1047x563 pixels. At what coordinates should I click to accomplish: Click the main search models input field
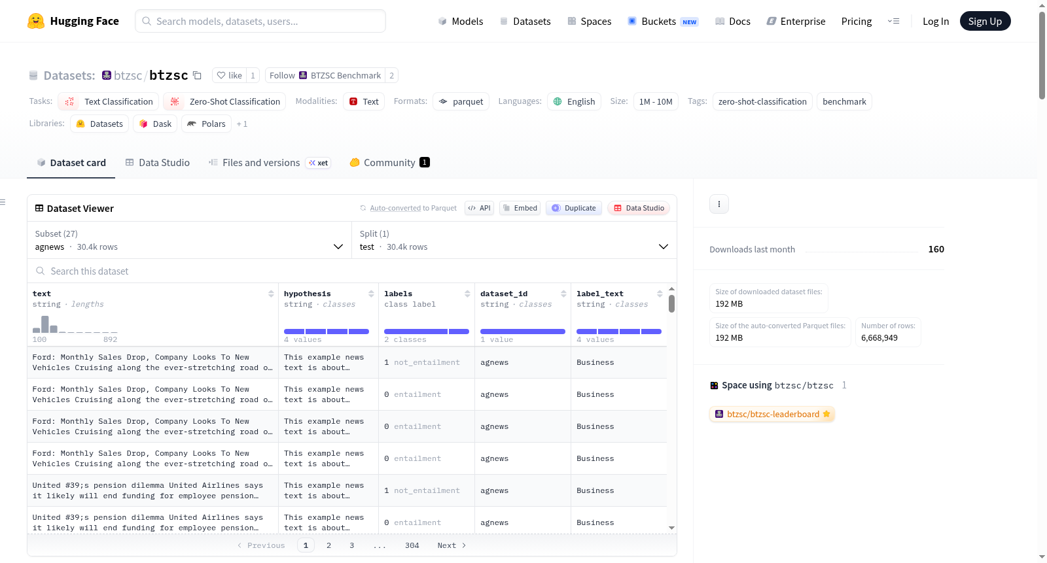(260, 21)
